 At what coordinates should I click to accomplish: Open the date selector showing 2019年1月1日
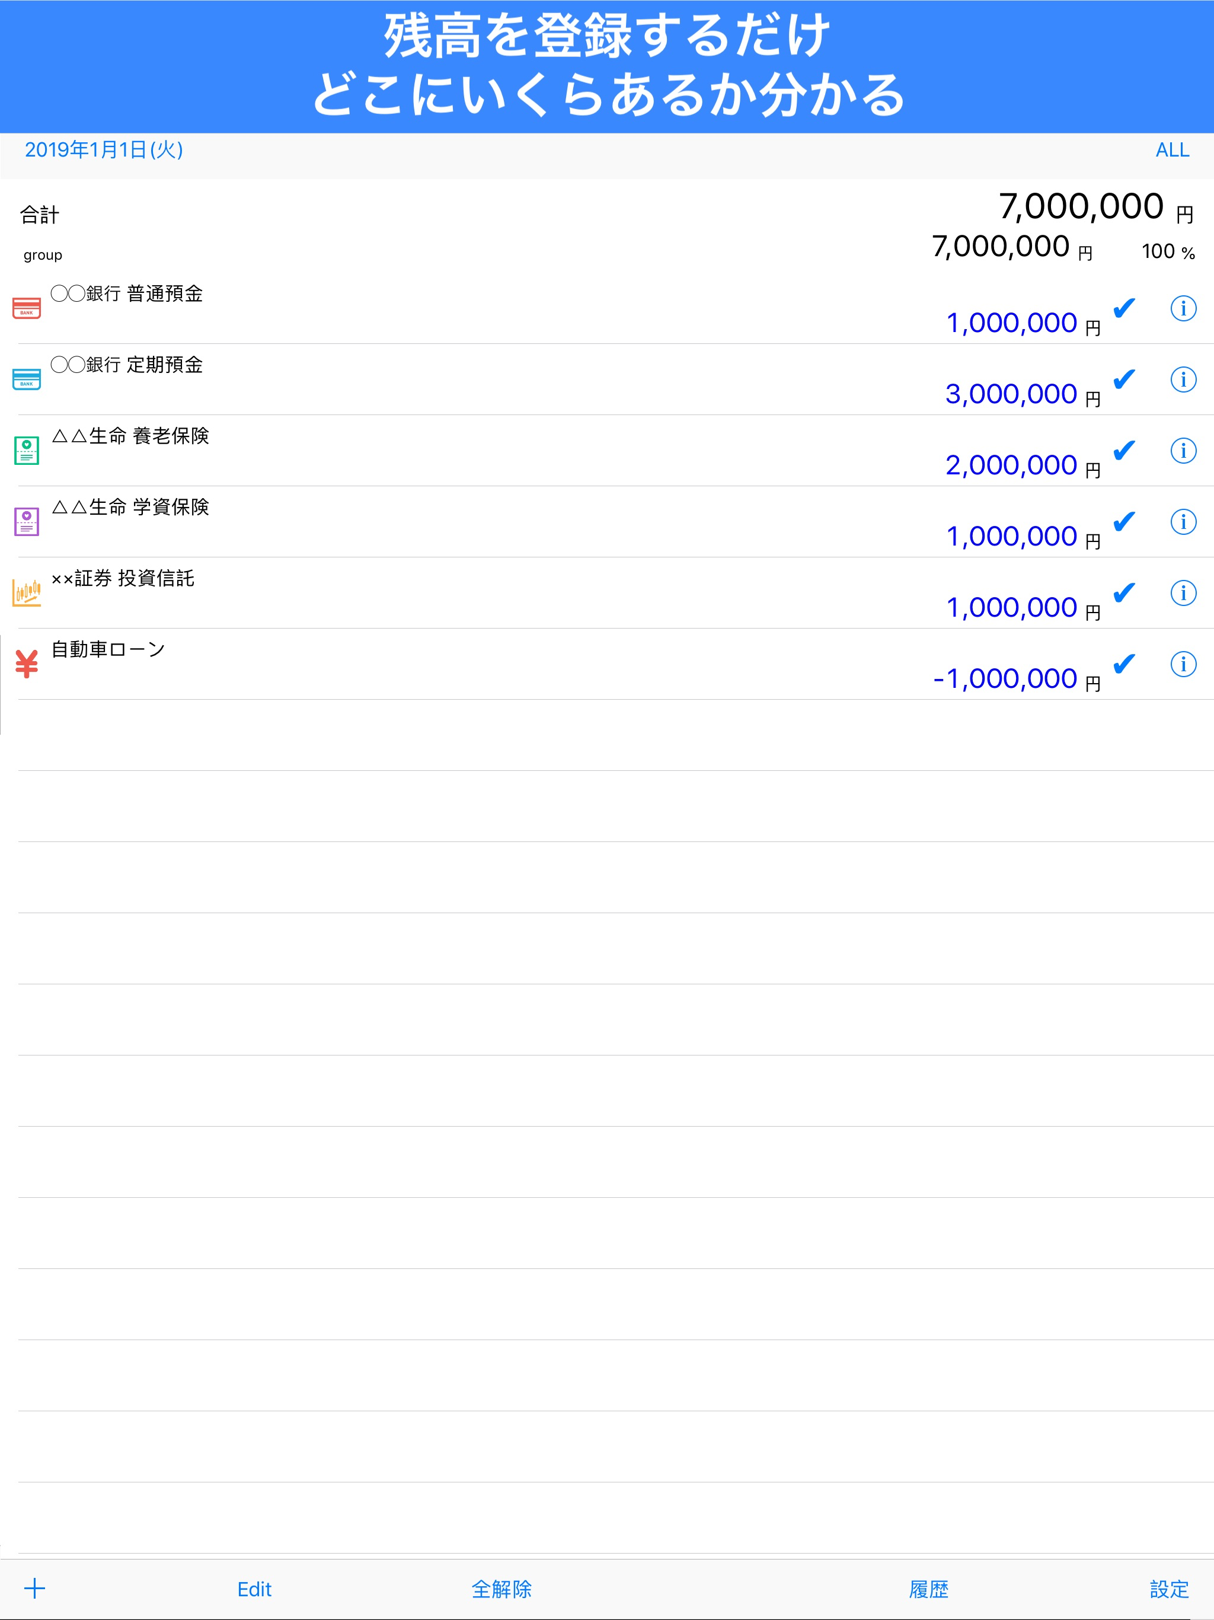pos(105,151)
